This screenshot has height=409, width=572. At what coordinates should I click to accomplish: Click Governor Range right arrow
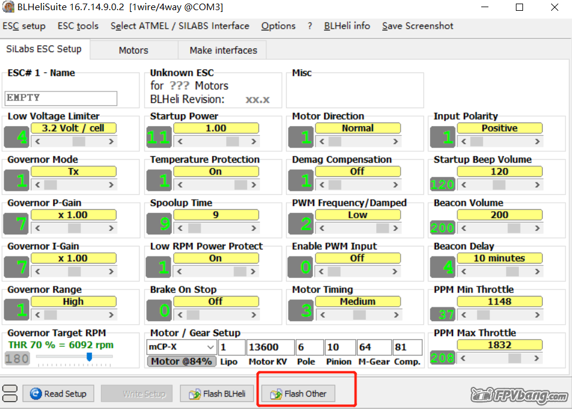111,315
